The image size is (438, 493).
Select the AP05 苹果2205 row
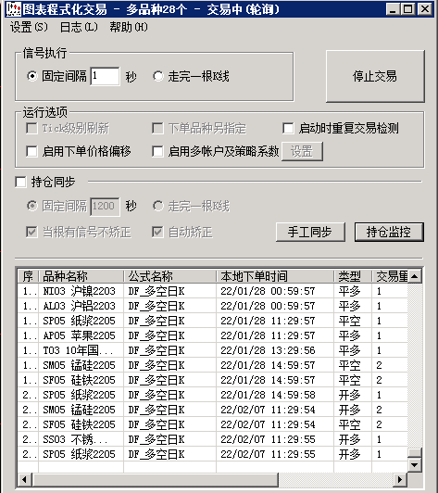click(213, 335)
